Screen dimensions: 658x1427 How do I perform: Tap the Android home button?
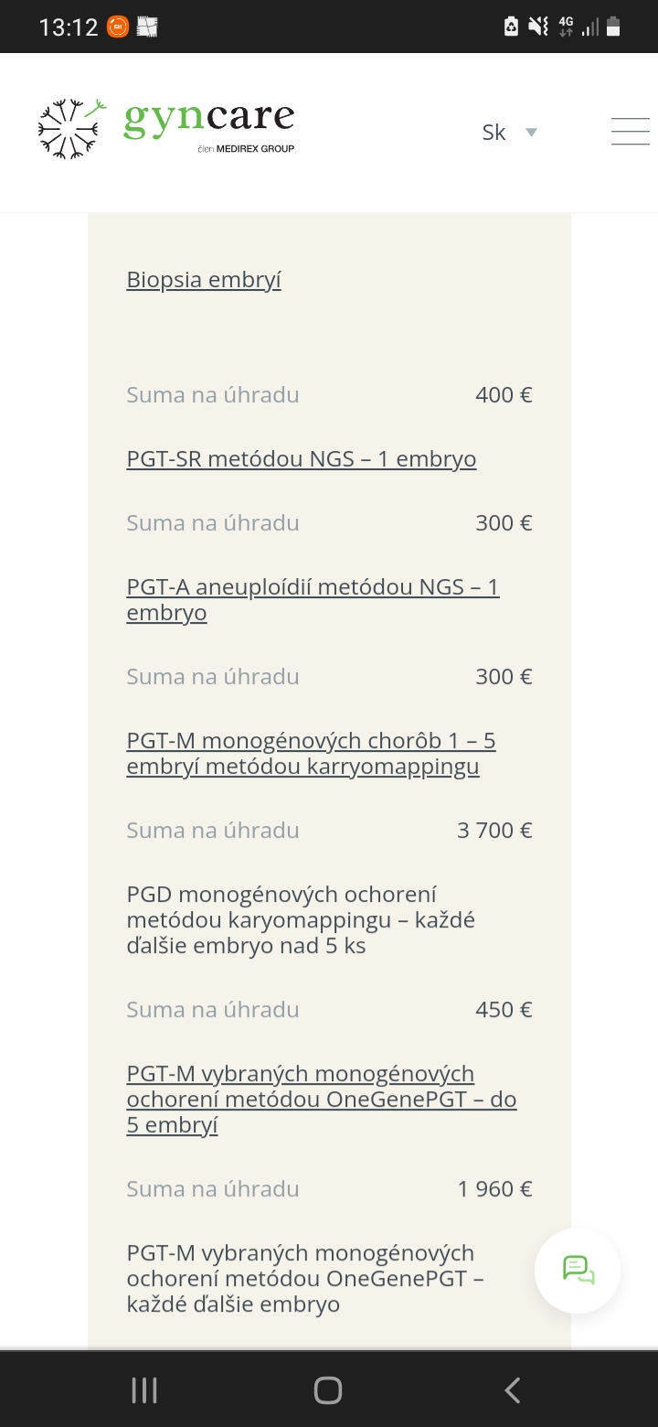pyautogui.click(x=328, y=1390)
